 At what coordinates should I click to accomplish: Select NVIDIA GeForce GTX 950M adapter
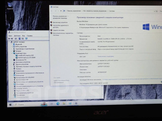(27, 57)
